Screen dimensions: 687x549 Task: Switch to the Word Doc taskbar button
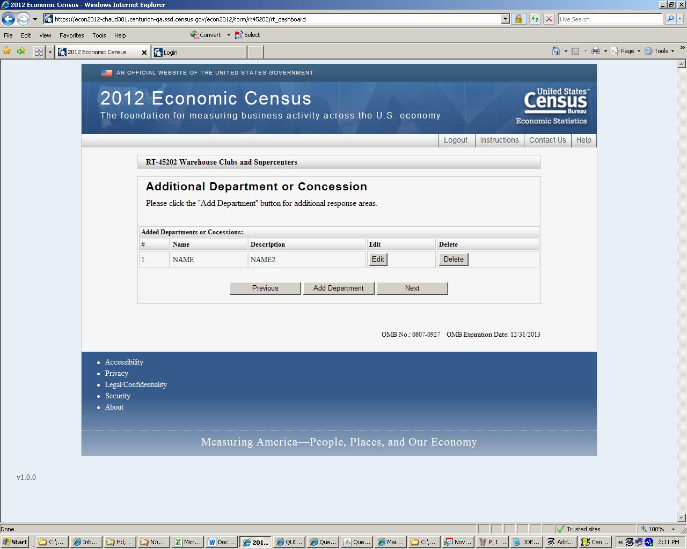[x=221, y=542]
